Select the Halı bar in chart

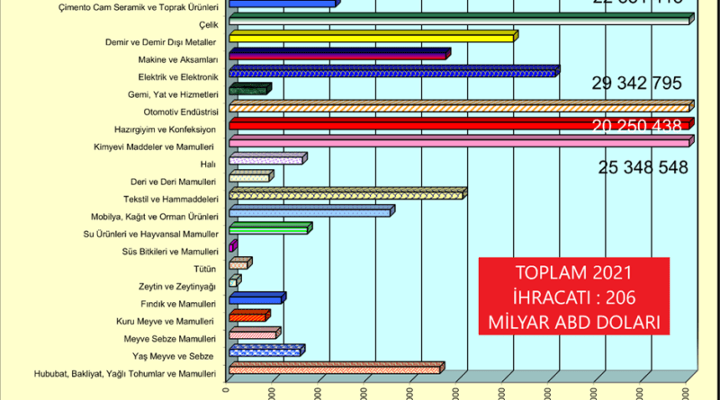[267, 159]
